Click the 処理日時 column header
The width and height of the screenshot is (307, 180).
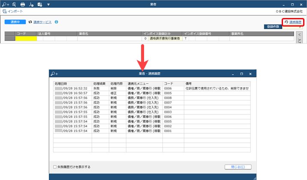click(x=72, y=84)
